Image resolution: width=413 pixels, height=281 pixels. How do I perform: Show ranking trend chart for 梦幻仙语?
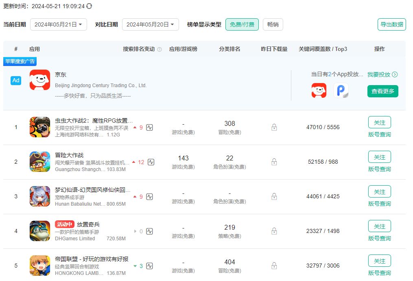coord(150,197)
